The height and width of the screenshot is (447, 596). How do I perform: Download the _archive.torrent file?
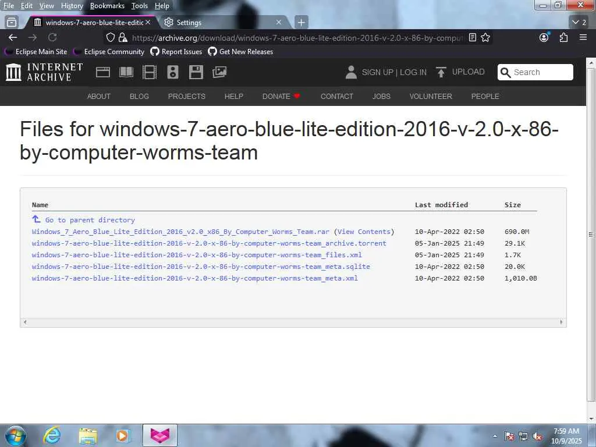point(209,243)
